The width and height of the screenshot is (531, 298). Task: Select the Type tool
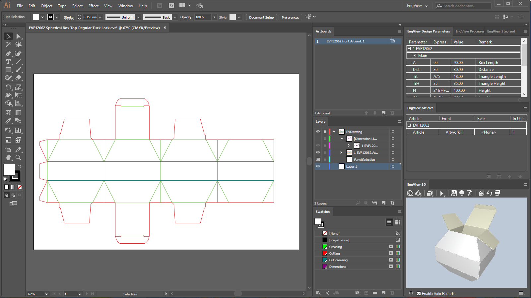[8, 62]
